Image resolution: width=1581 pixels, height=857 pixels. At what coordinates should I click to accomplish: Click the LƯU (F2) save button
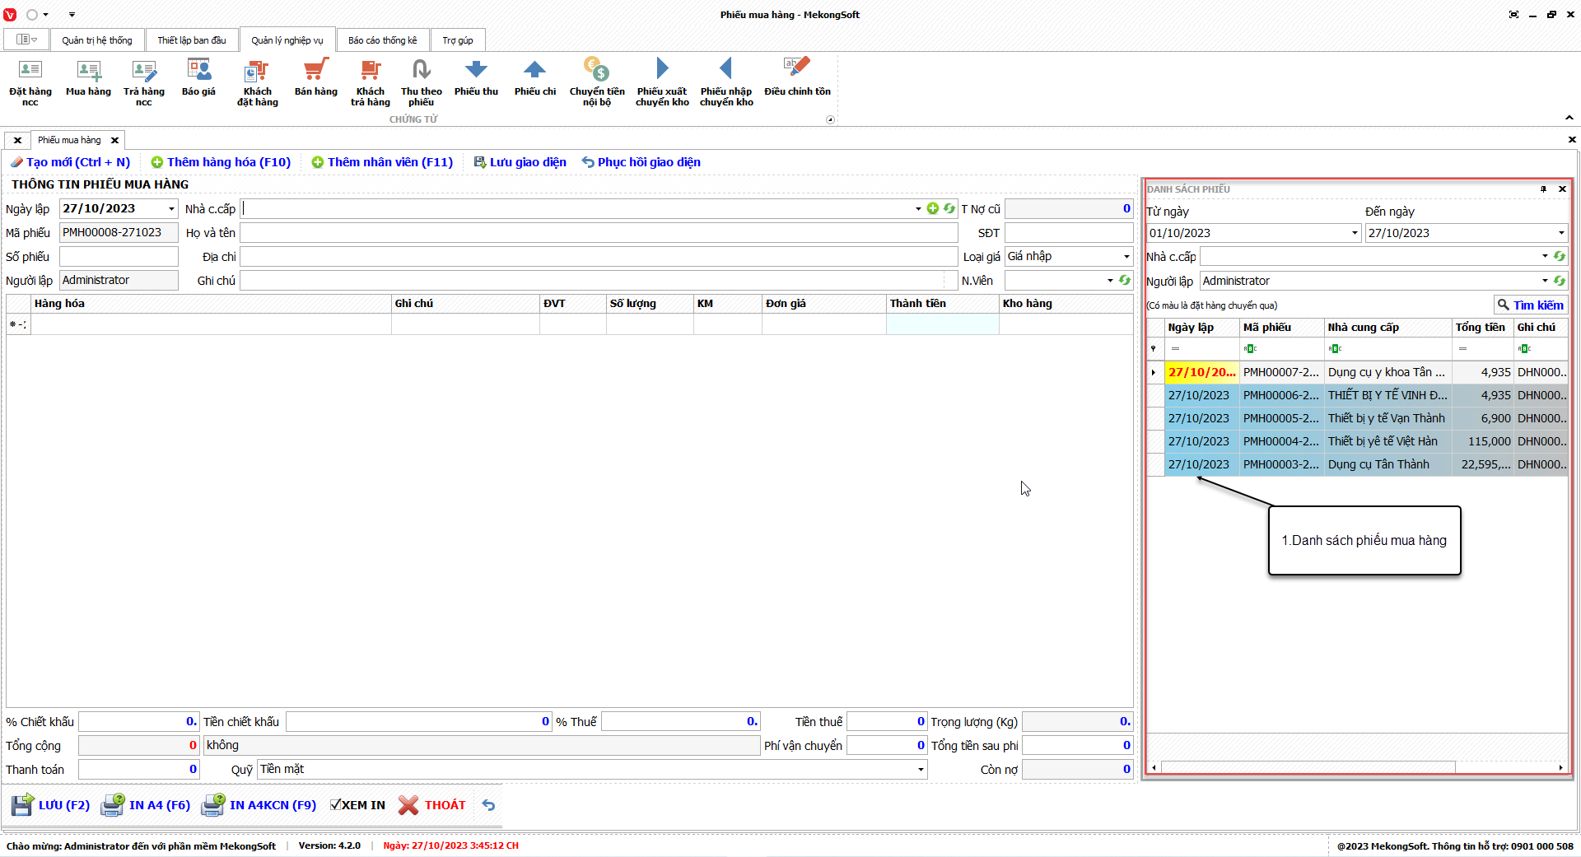click(51, 805)
